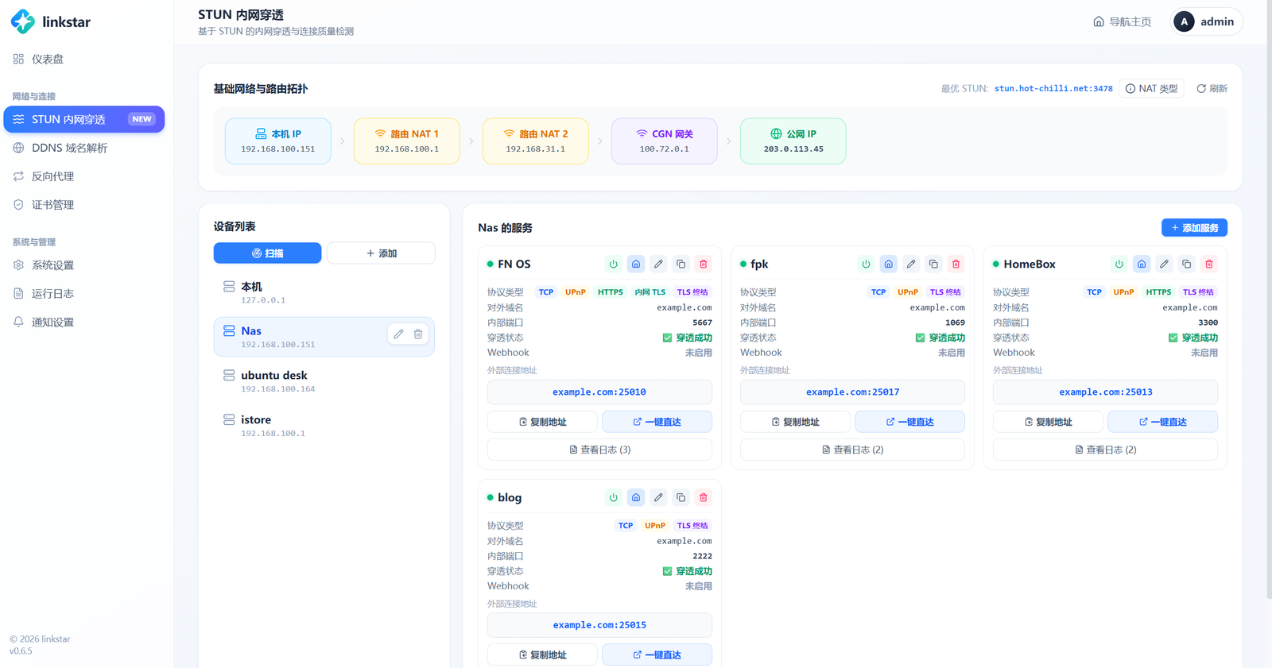This screenshot has height=668, width=1272.
Task: Select the istore device in the list
Action: (324, 426)
